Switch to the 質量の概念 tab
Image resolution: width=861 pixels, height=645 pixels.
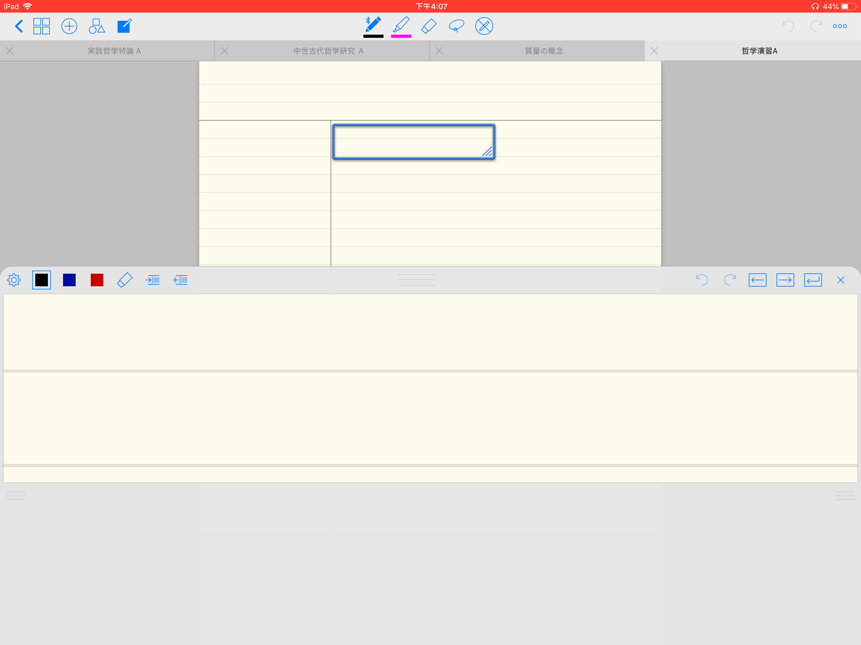click(543, 51)
